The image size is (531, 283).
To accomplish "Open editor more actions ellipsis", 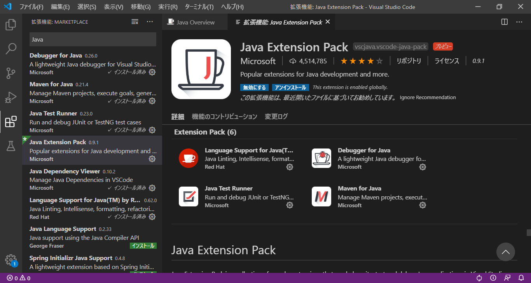I will tap(519, 22).
